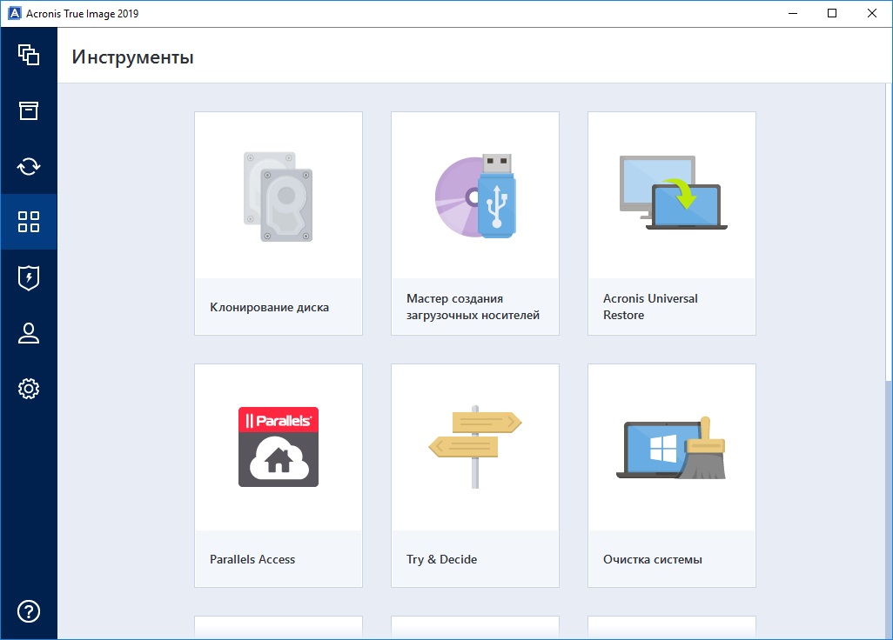Viewport: 893px width, 640px height.
Task: Open Help question mark icon
Action: (29, 611)
